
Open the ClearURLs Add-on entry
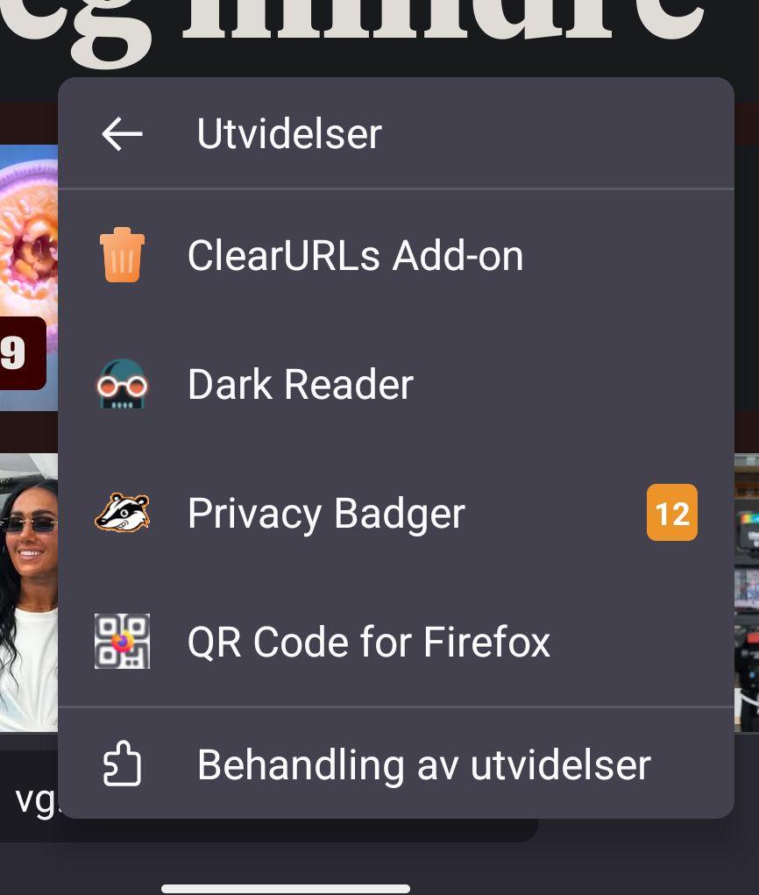click(396, 255)
